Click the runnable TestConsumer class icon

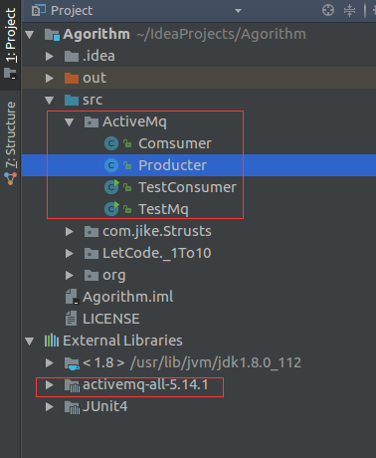click(x=111, y=187)
